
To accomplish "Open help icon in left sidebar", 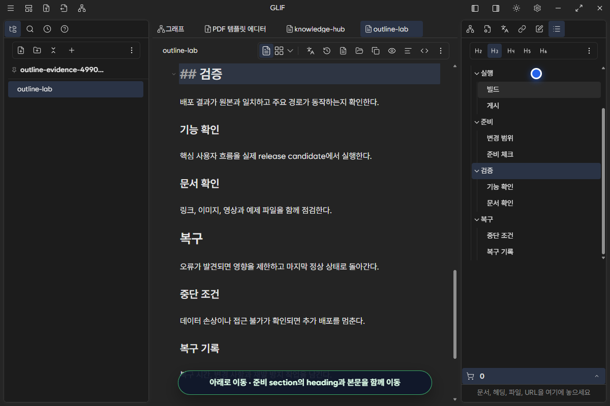I will click(65, 29).
